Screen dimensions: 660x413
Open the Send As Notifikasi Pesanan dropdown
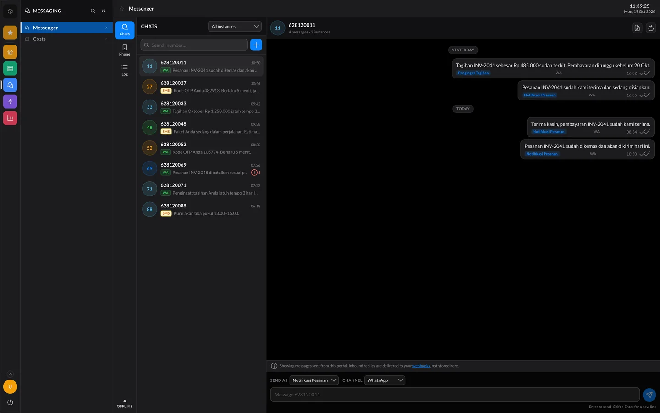pyautogui.click(x=314, y=380)
